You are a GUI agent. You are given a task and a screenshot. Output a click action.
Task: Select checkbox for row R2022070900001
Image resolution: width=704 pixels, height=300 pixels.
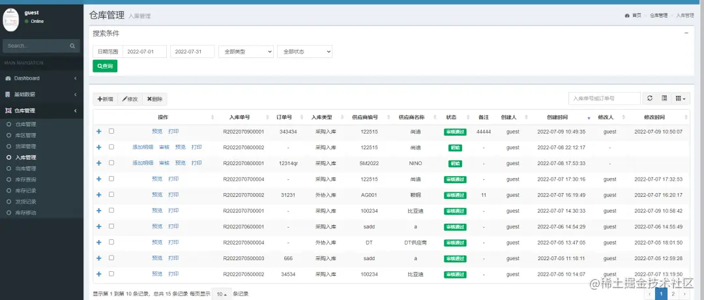tap(111, 131)
